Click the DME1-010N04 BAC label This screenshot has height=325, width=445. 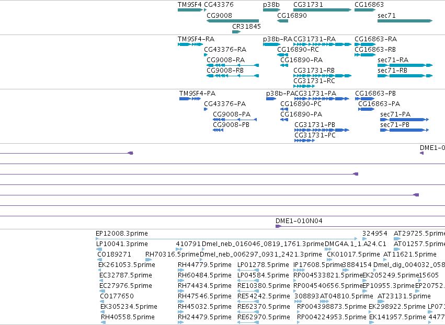[x=299, y=221]
